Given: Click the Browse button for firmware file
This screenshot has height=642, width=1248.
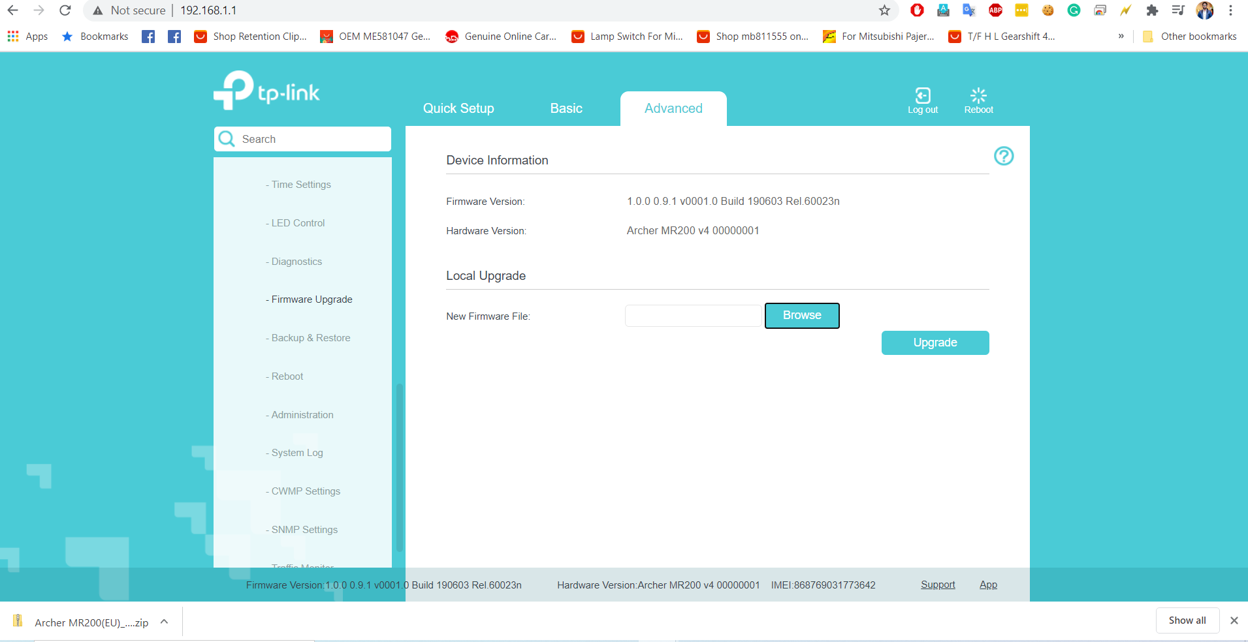Looking at the screenshot, I should click(x=801, y=315).
